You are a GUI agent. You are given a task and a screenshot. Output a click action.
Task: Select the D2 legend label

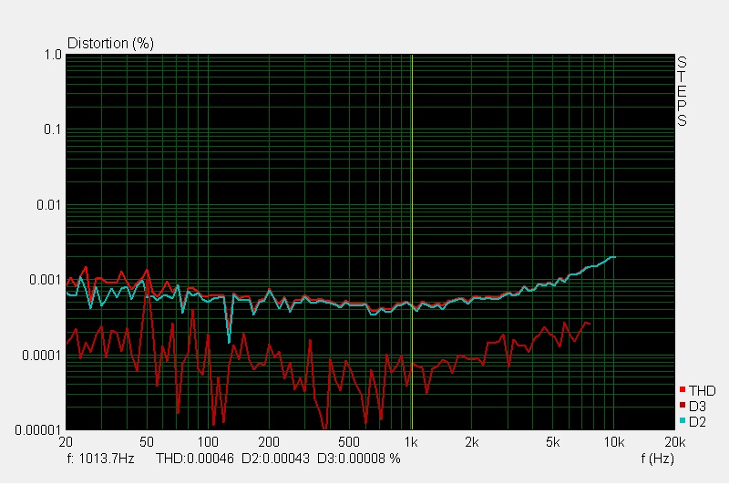tap(697, 422)
